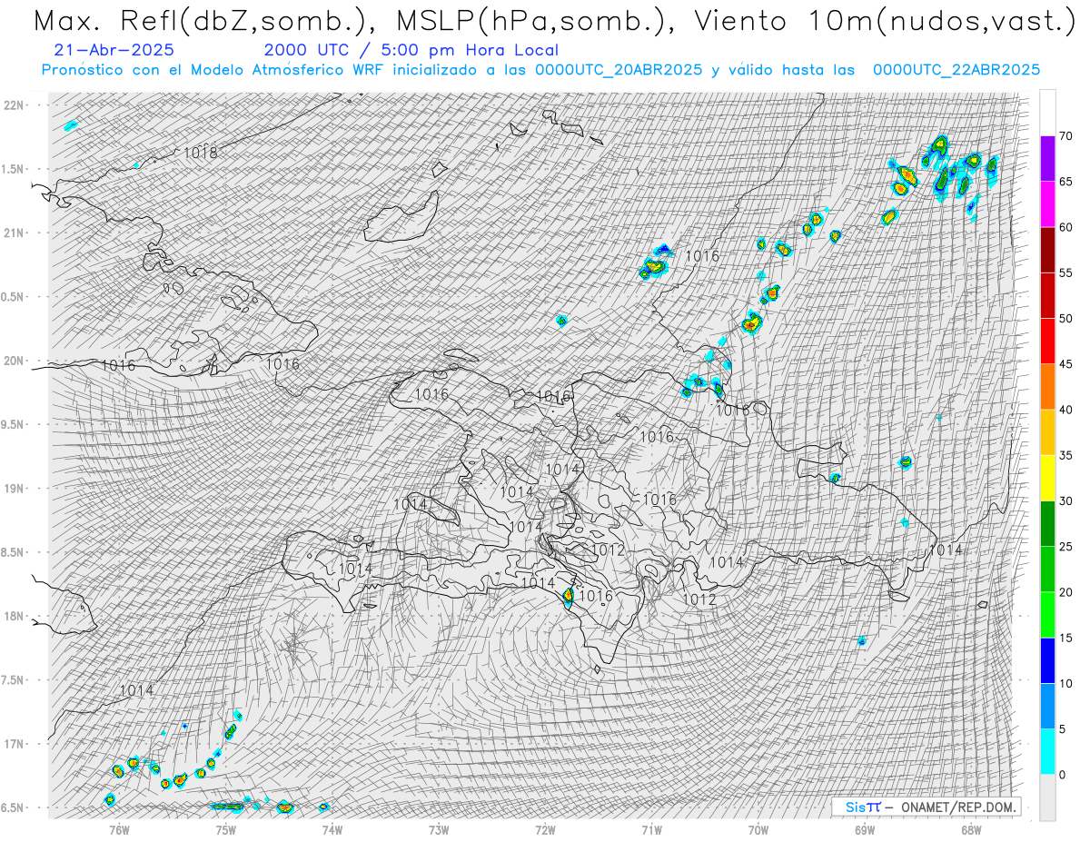Image resolution: width=1090 pixels, height=842 pixels.
Task: Click the '17N' latitude axis label
Action: (x=14, y=744)
